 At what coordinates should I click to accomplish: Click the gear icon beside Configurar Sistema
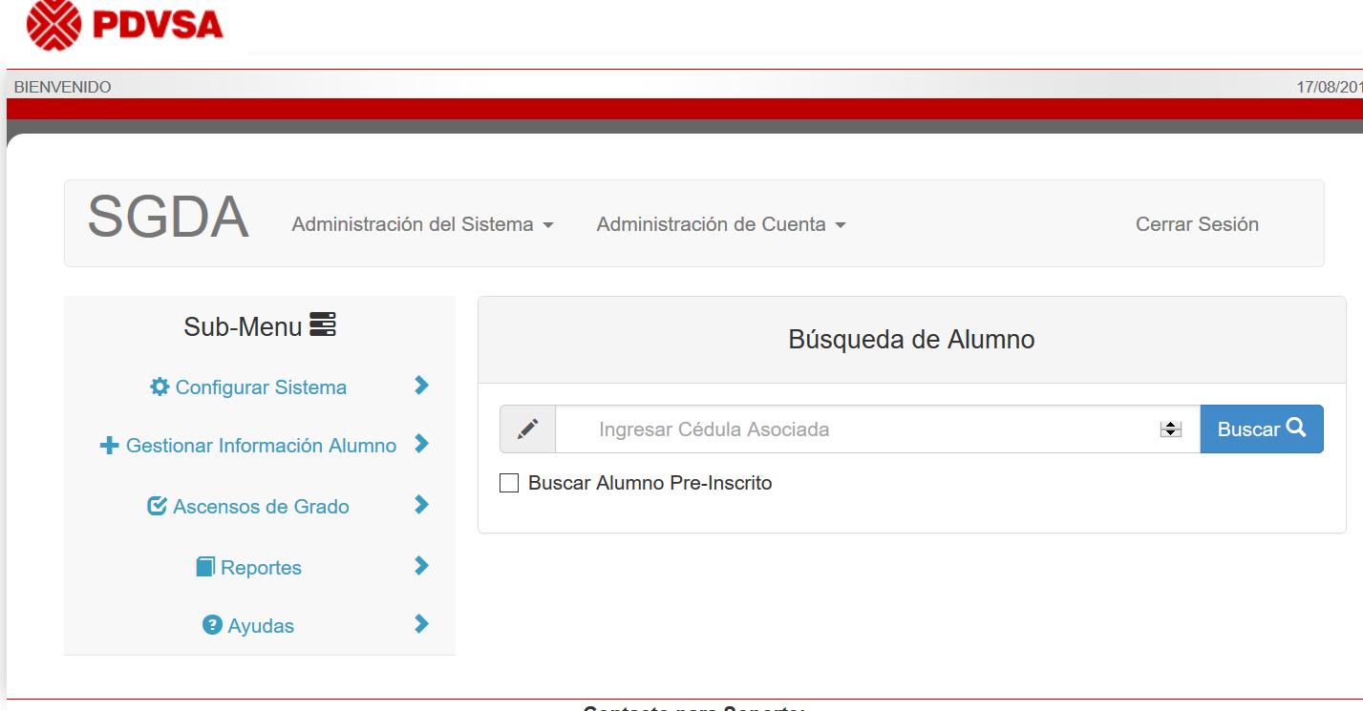[160, 387]
